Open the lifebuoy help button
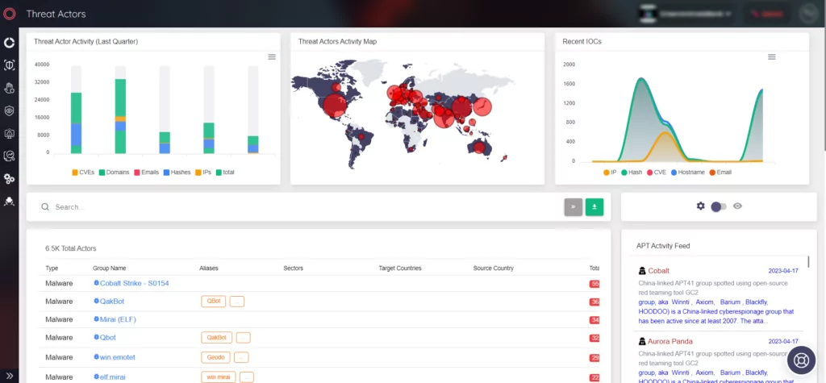Viewport: 826px width, 383px height. tap(801, 361)
